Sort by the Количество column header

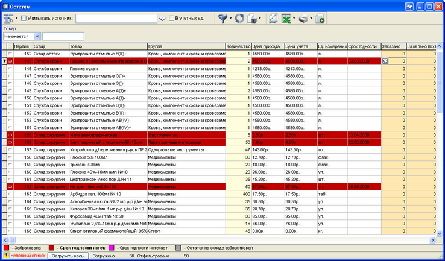click(239, 46)
